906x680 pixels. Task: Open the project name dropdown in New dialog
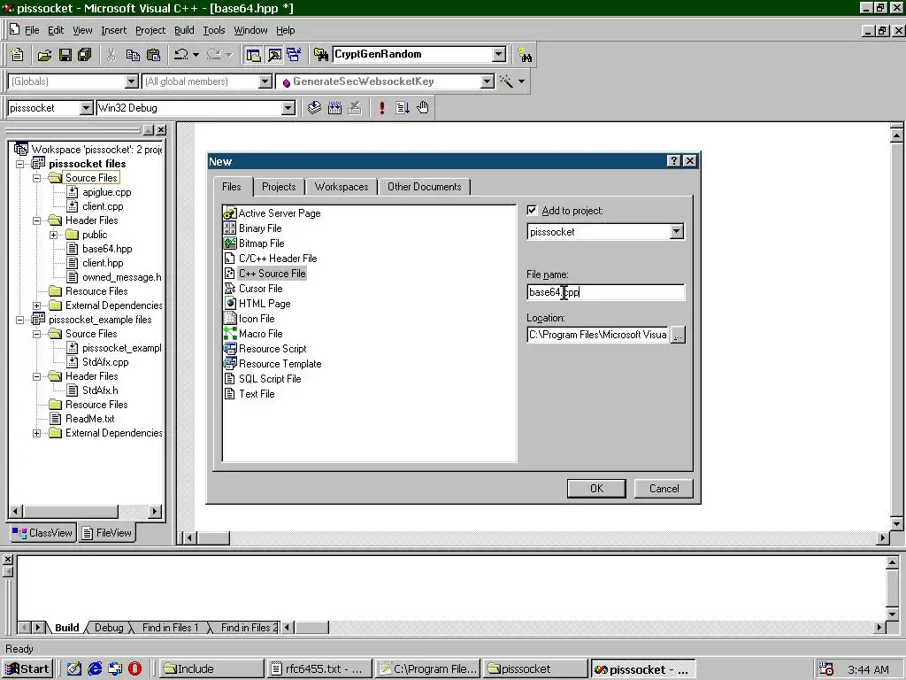tap(676, 232)
